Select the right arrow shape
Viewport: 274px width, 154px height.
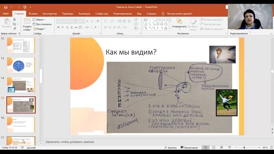pyautogui.click(x=158, y=24)
